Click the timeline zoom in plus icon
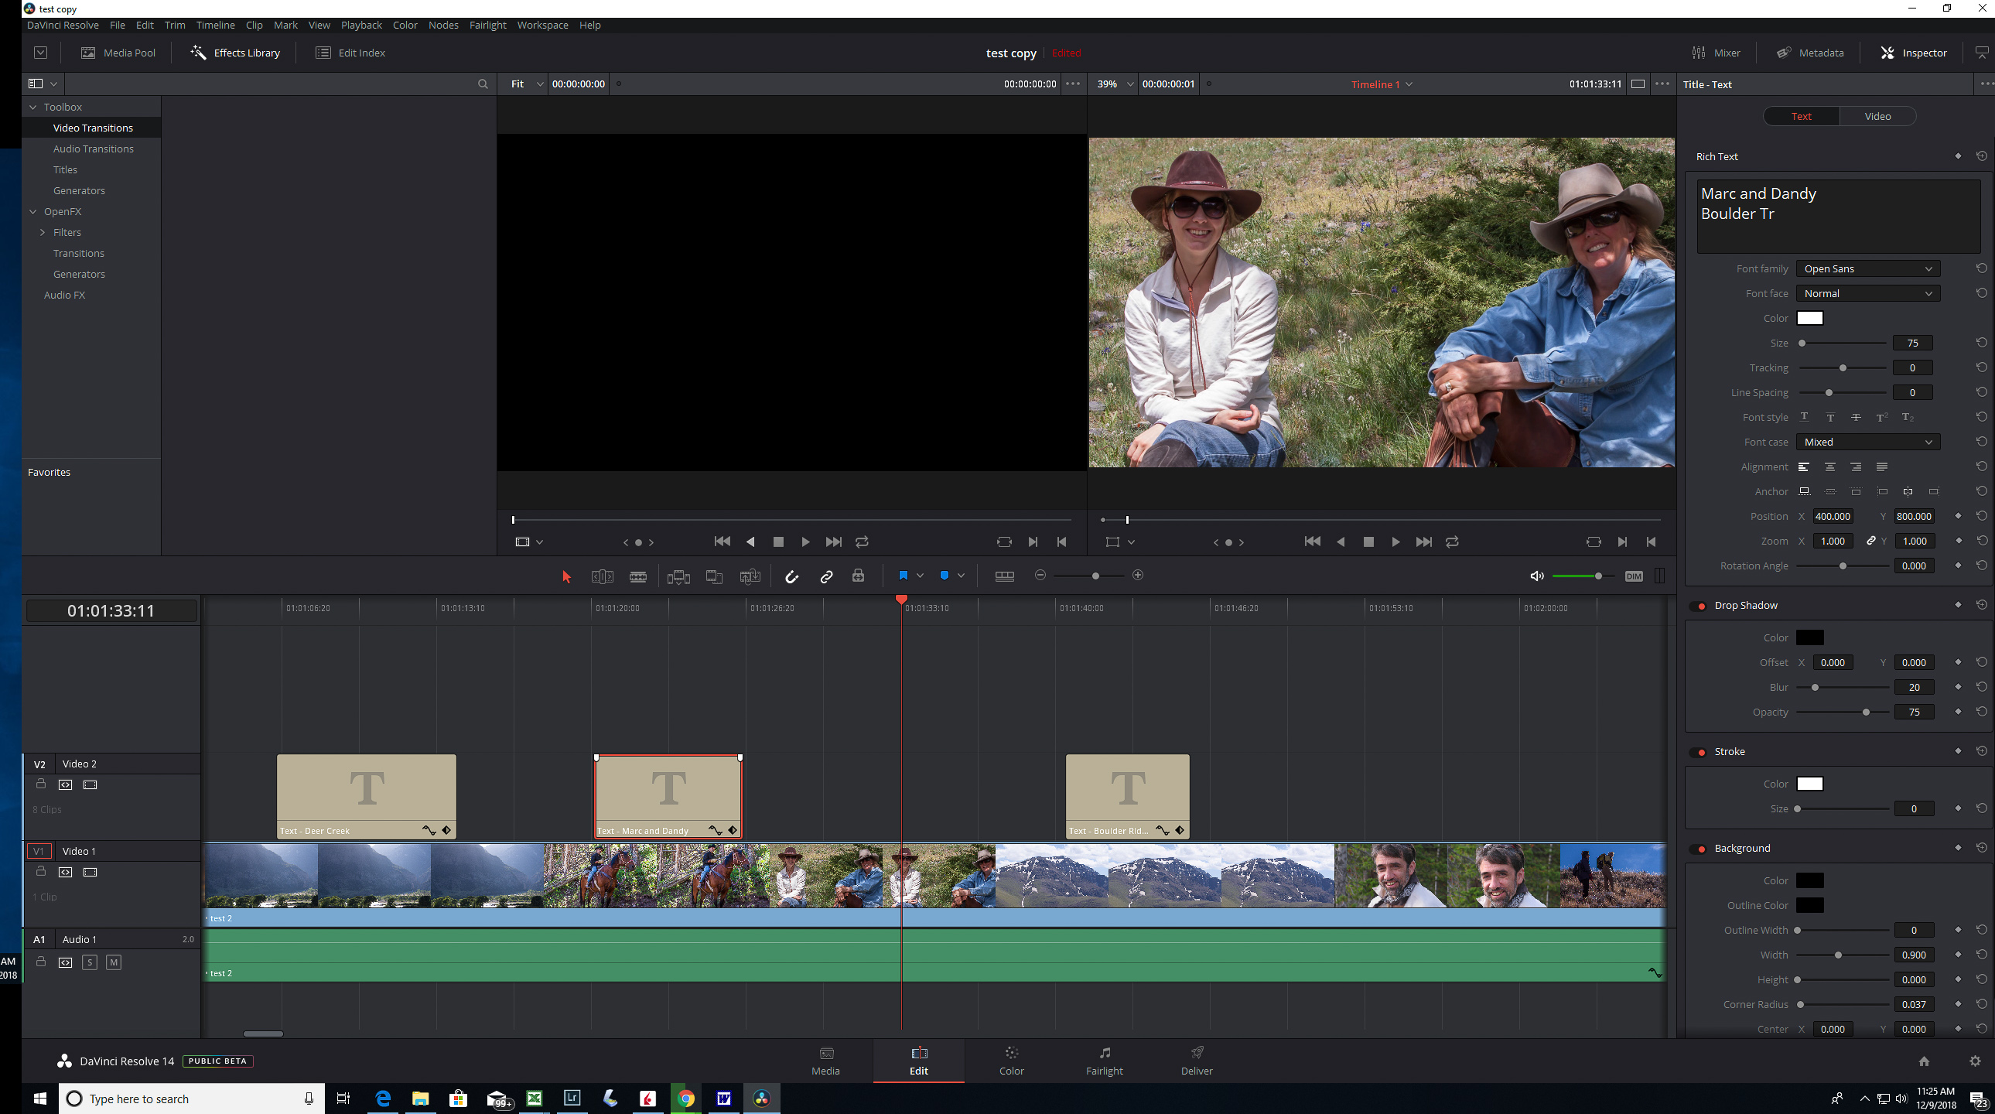The image size is (1995, 1114). click(1138, 575)
